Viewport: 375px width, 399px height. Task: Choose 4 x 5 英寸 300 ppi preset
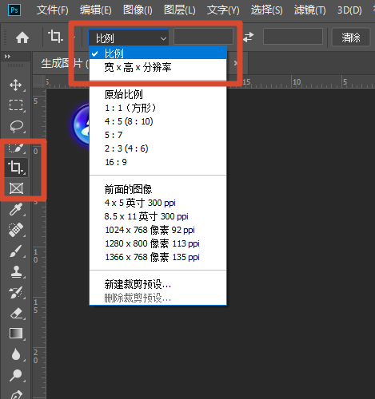(158, 203)
